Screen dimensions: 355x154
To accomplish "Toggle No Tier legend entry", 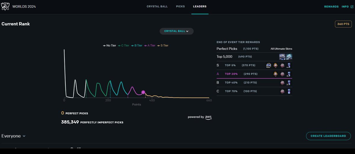I will click(x=109, y=46).
